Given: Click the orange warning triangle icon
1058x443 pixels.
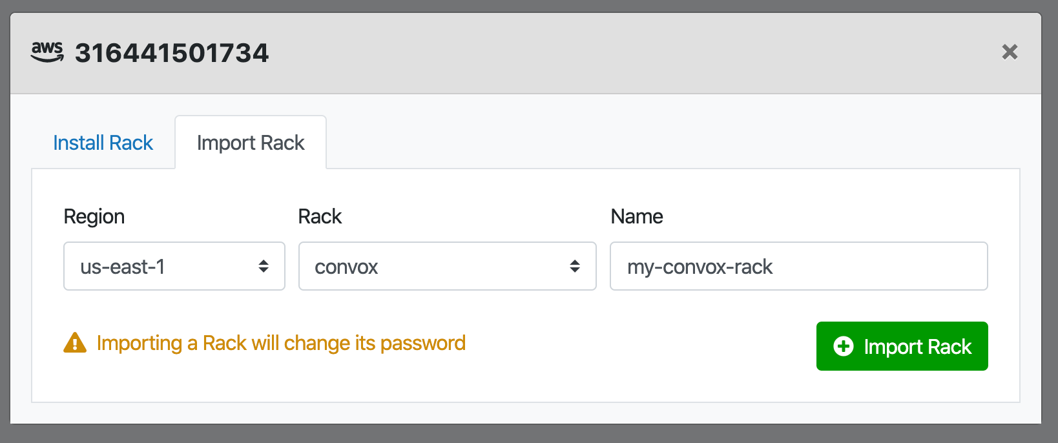Looking at the screenshot, I should 75,343.
